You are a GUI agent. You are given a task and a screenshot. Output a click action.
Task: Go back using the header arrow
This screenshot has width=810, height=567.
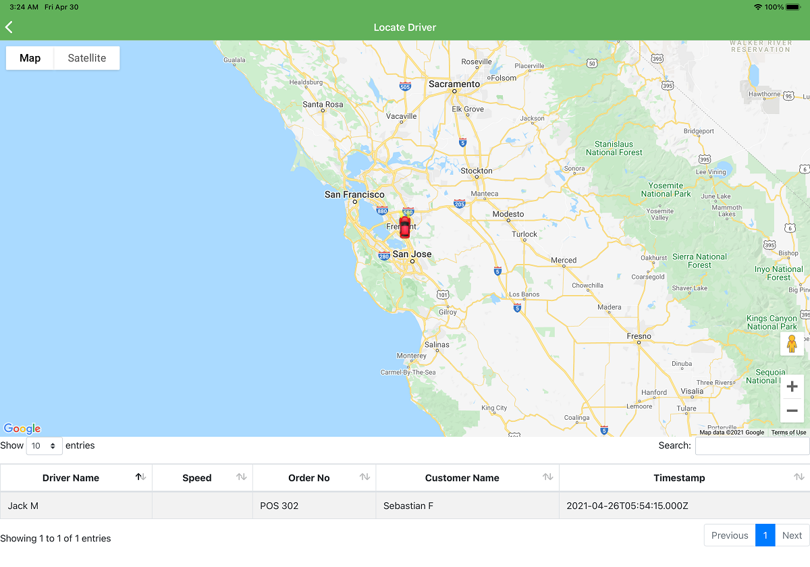9,27
